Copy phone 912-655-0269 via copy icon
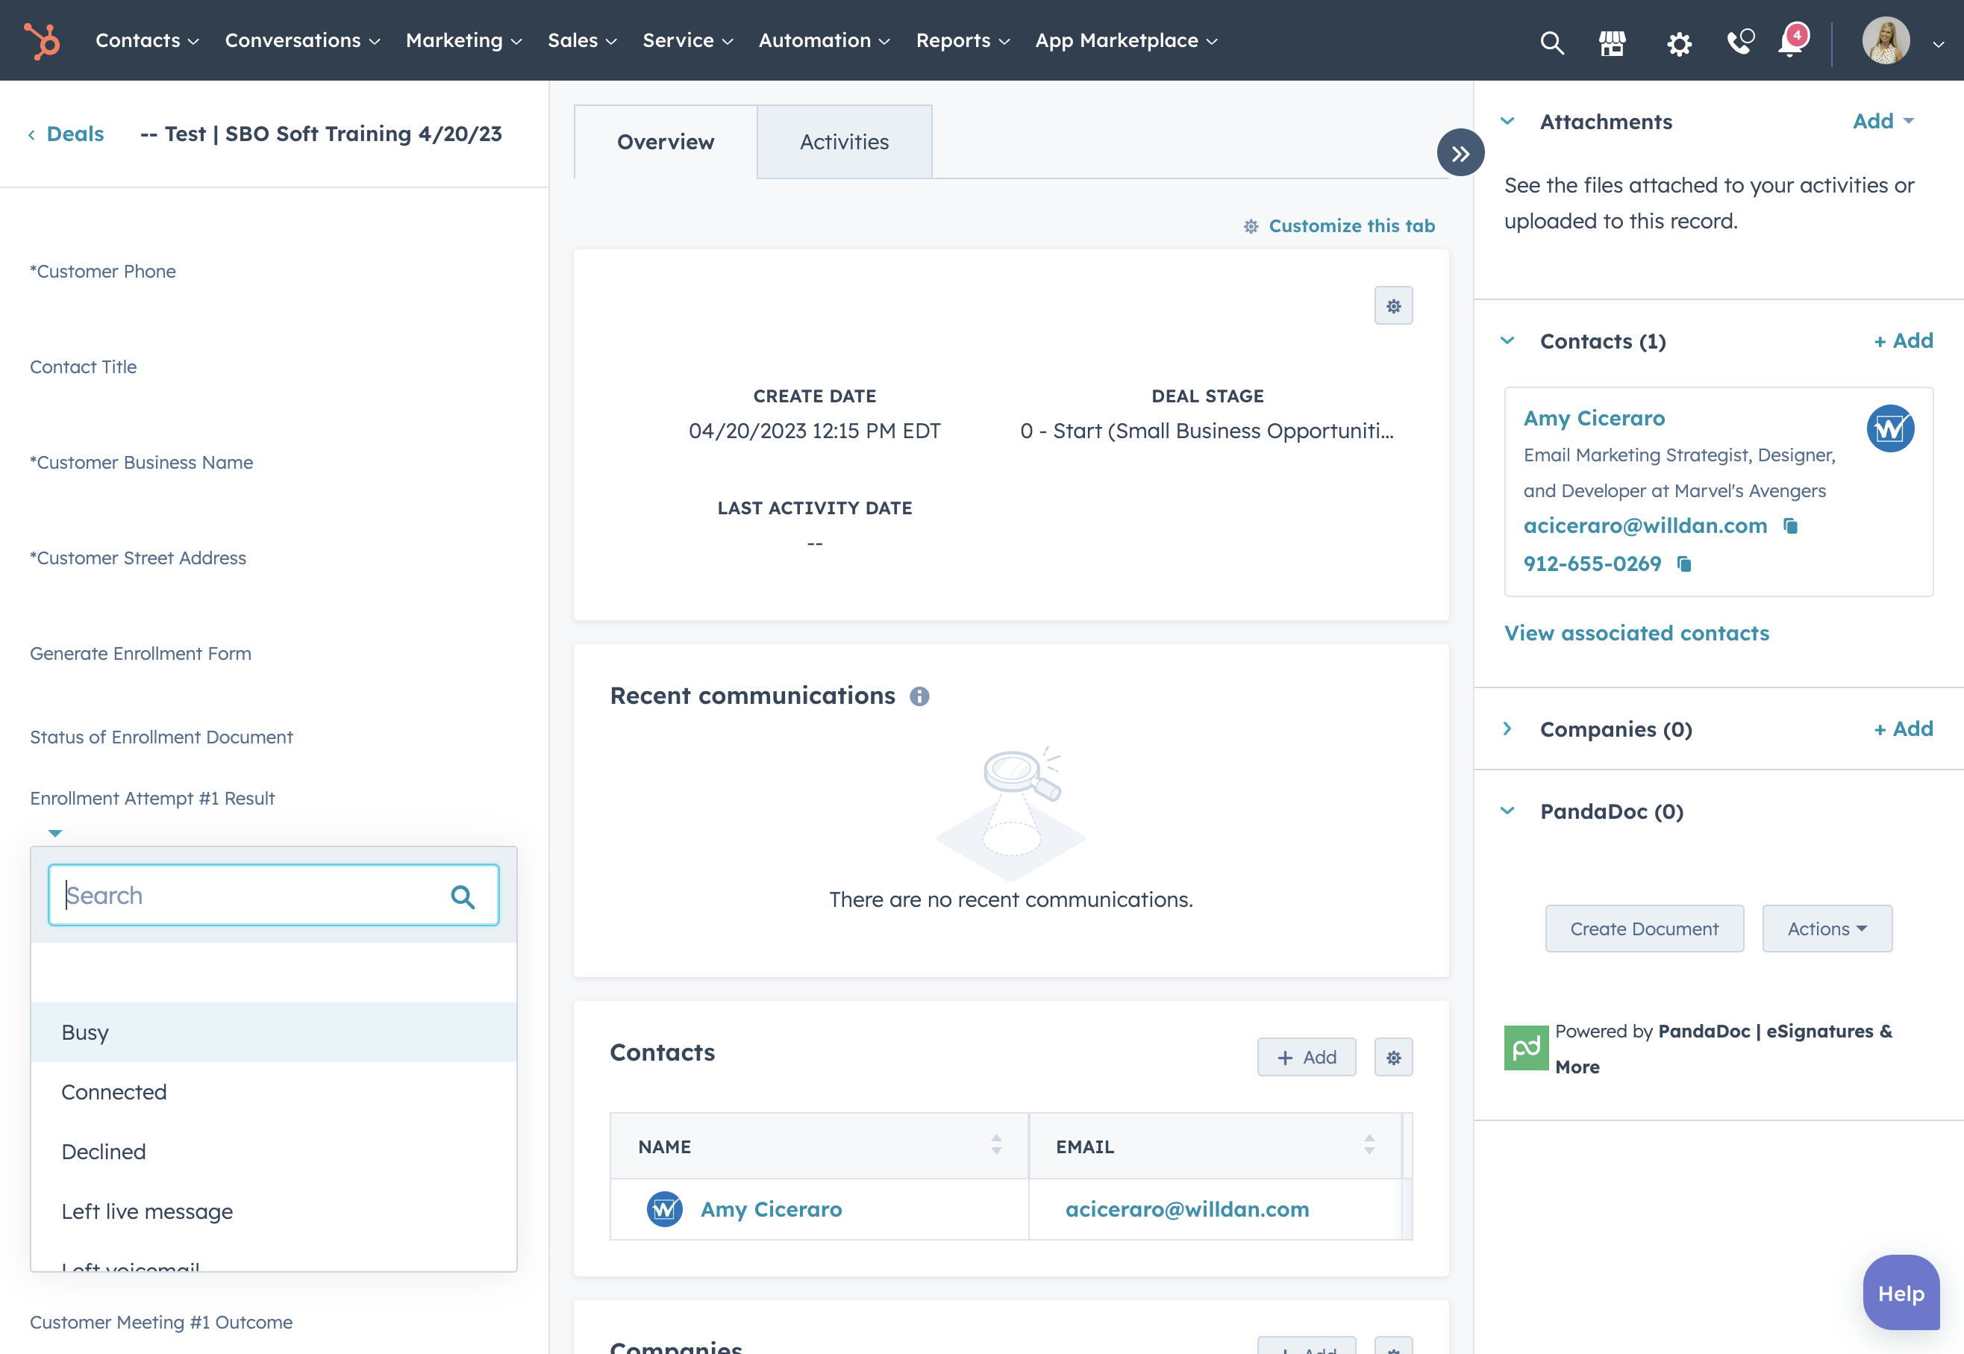1964x1354 pixels. [1684, 564]
